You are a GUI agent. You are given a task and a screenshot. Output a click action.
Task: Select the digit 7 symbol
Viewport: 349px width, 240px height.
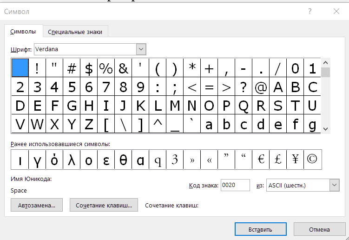pos(106,87)
